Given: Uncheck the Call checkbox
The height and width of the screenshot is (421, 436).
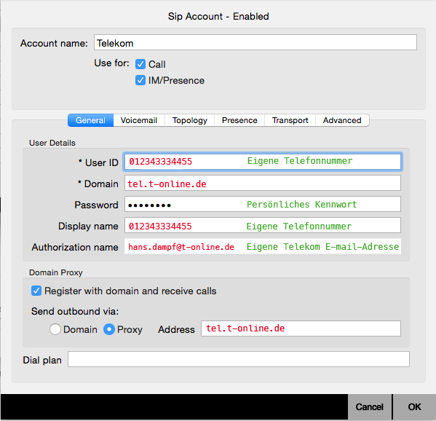Looking at the screenshot, I should [140, 64].
